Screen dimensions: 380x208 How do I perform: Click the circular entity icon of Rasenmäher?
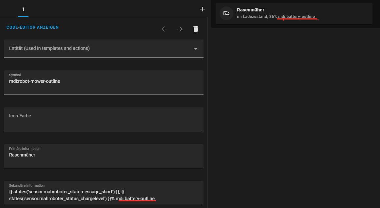click(x=226, y=13)
